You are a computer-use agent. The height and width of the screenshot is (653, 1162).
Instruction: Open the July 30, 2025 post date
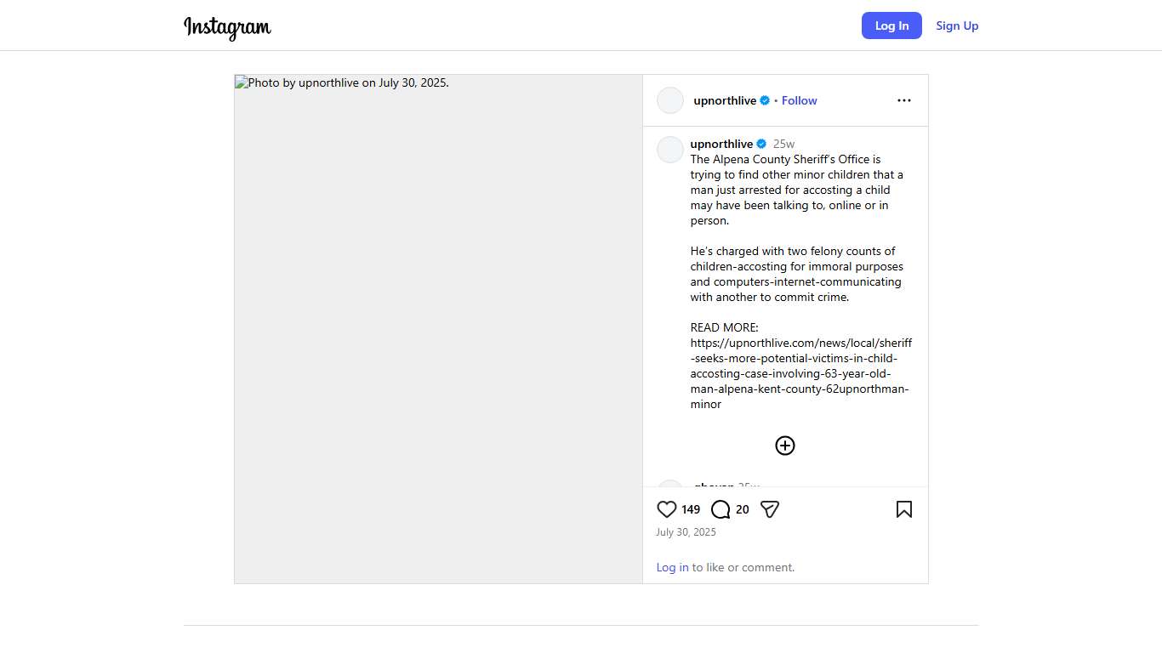[686, 532]
